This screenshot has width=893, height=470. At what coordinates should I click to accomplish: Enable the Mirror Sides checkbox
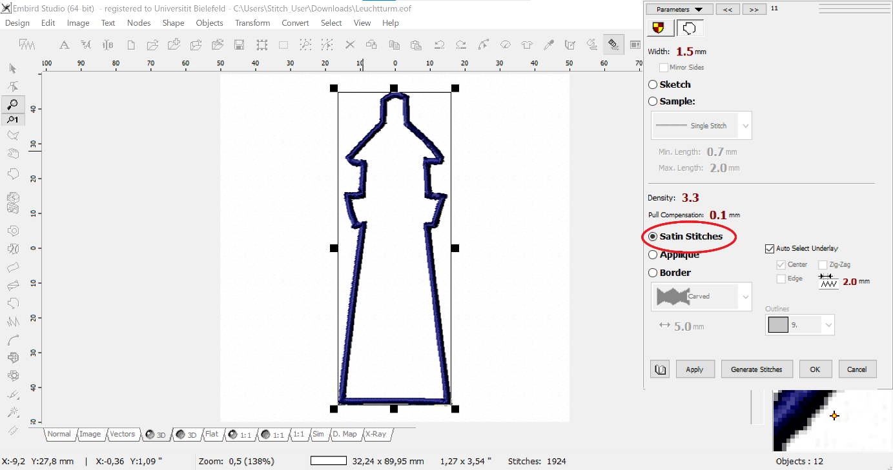[663, 67]
